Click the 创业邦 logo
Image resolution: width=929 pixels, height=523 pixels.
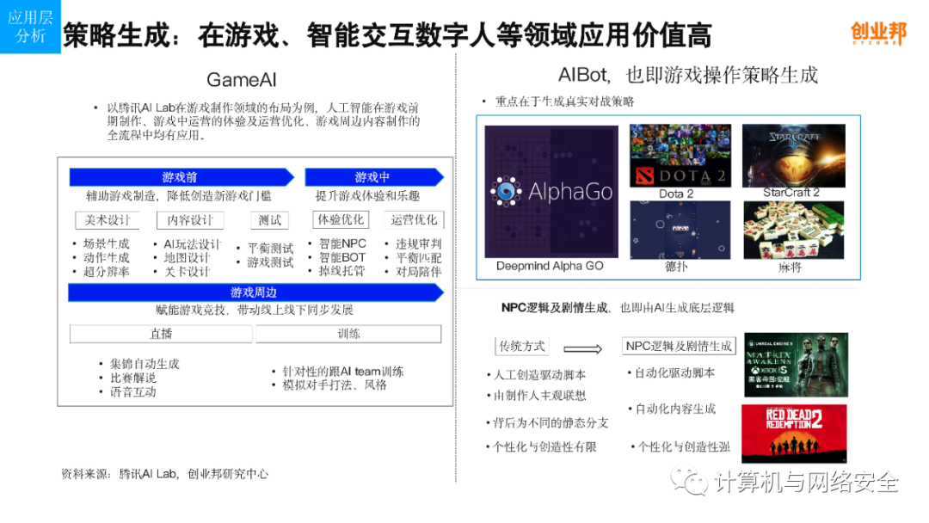coord(878,34)
